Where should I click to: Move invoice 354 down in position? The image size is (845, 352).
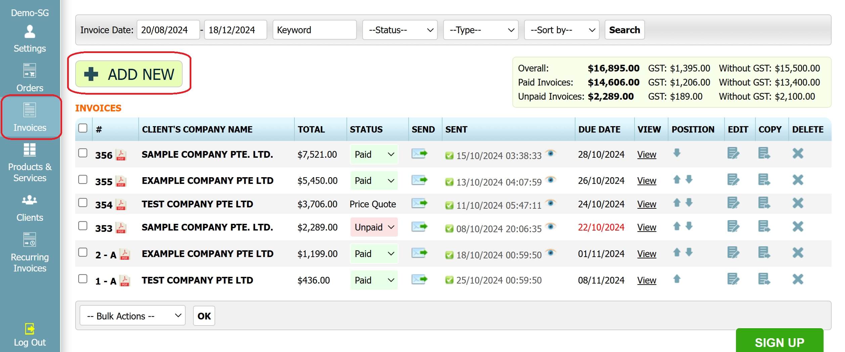(689, 203)
